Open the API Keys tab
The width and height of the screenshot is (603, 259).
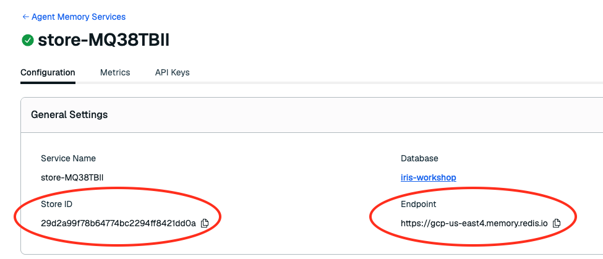173,72
